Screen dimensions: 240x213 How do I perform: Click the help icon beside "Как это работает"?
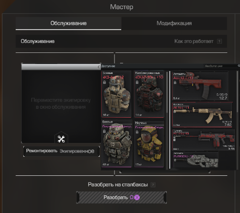219,41
